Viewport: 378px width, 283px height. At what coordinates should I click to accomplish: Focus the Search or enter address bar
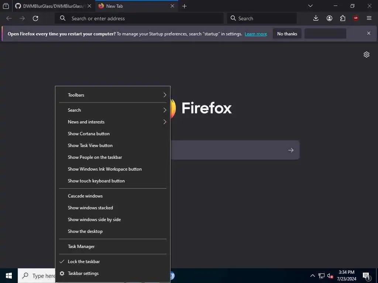[139, 18]
